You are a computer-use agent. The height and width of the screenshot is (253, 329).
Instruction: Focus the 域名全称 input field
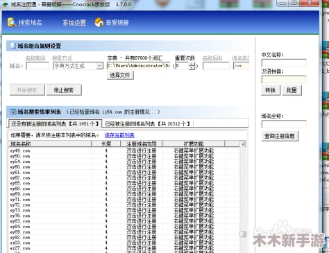click(x=284, y=124)
